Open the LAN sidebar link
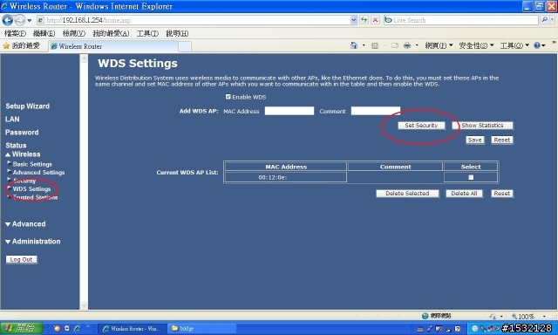Screen dimensions: 558x335 pyautogui.click(x=12, y=120)
